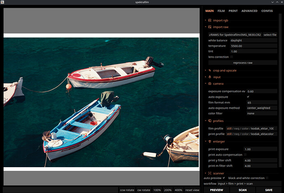This screenshot has height=193, width=284.
Task: Switch to the ADVANCED tab
Action: [x=249, y=11]
